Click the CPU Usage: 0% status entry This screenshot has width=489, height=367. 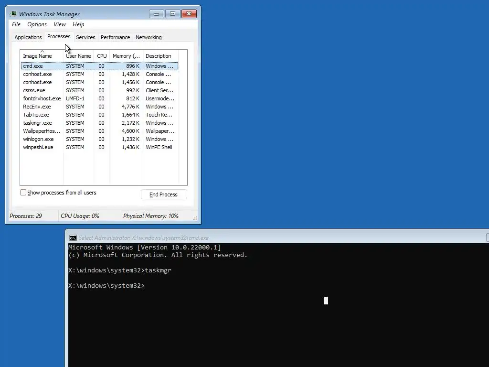click(80, 216)
